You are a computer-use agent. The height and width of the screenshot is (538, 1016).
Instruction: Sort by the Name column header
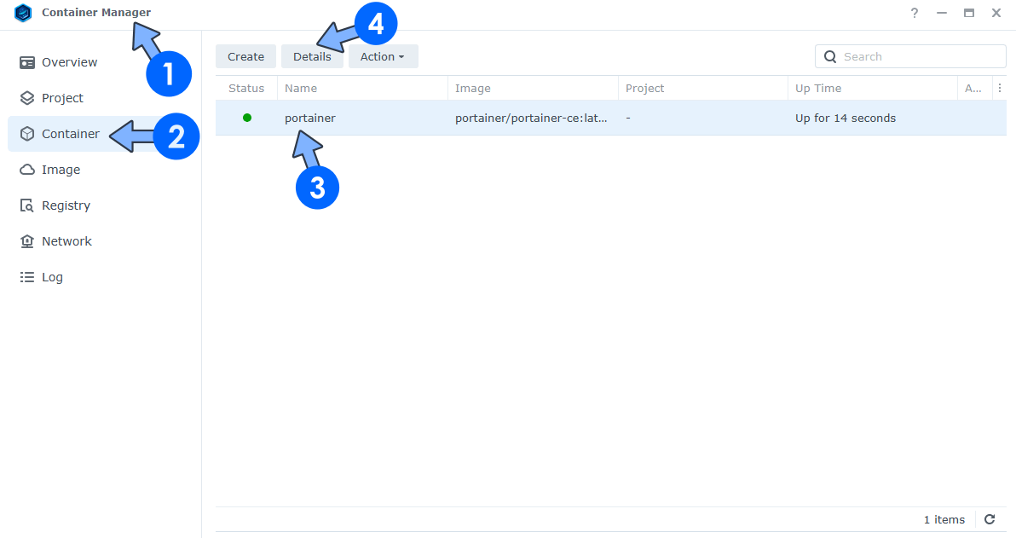coord(362,88)
